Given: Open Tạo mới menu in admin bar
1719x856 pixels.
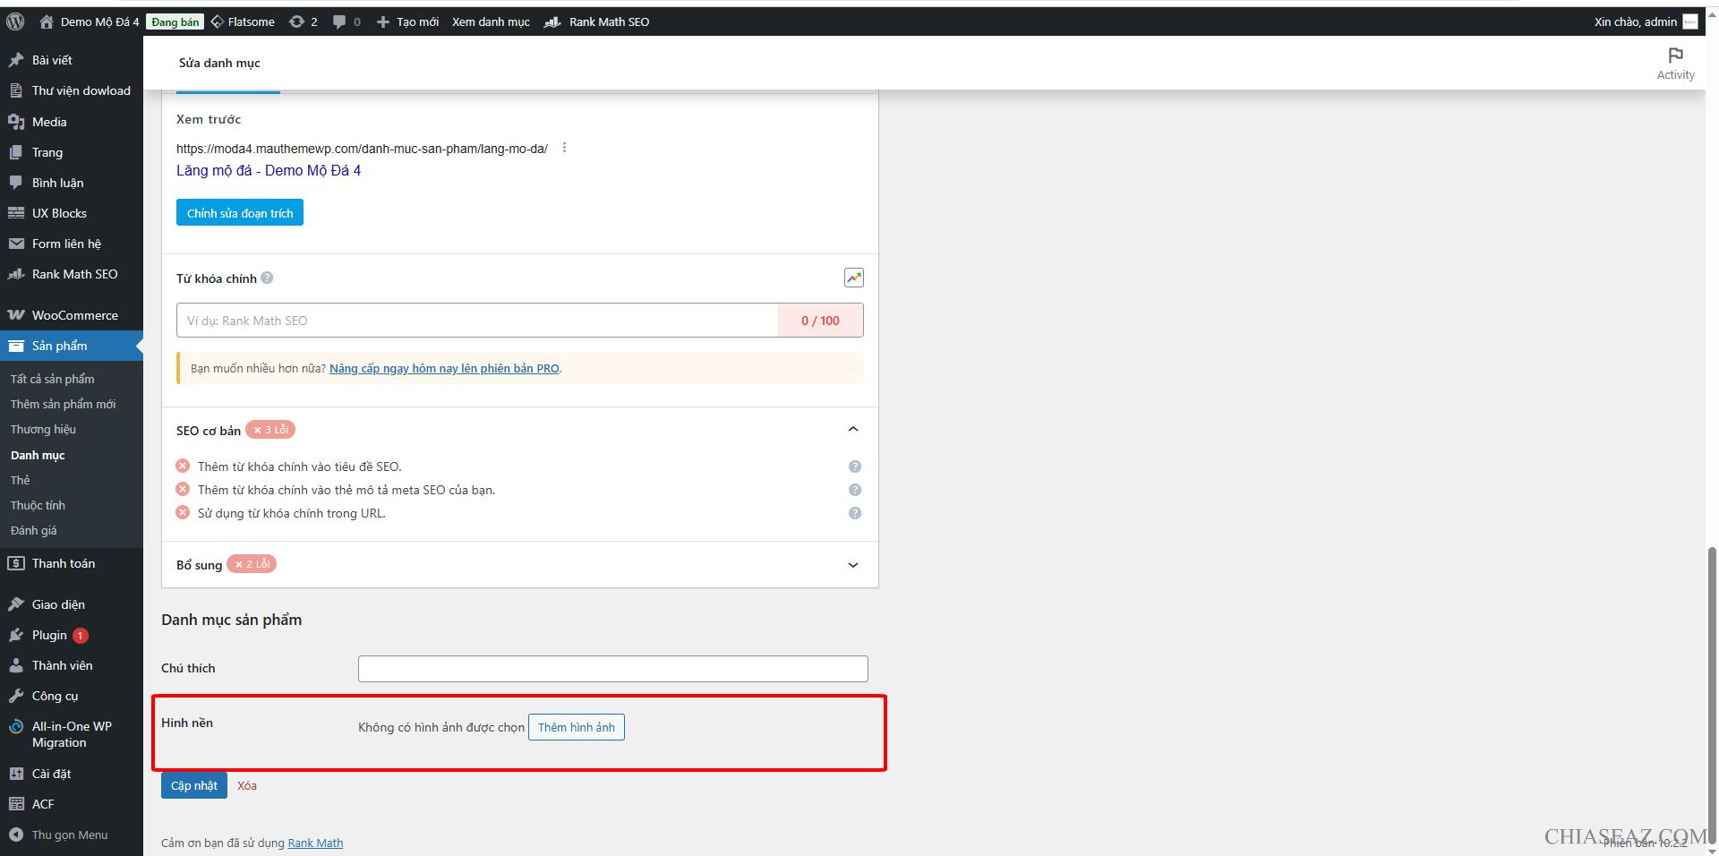Looking at the screenshot, I should coord(407,21).
